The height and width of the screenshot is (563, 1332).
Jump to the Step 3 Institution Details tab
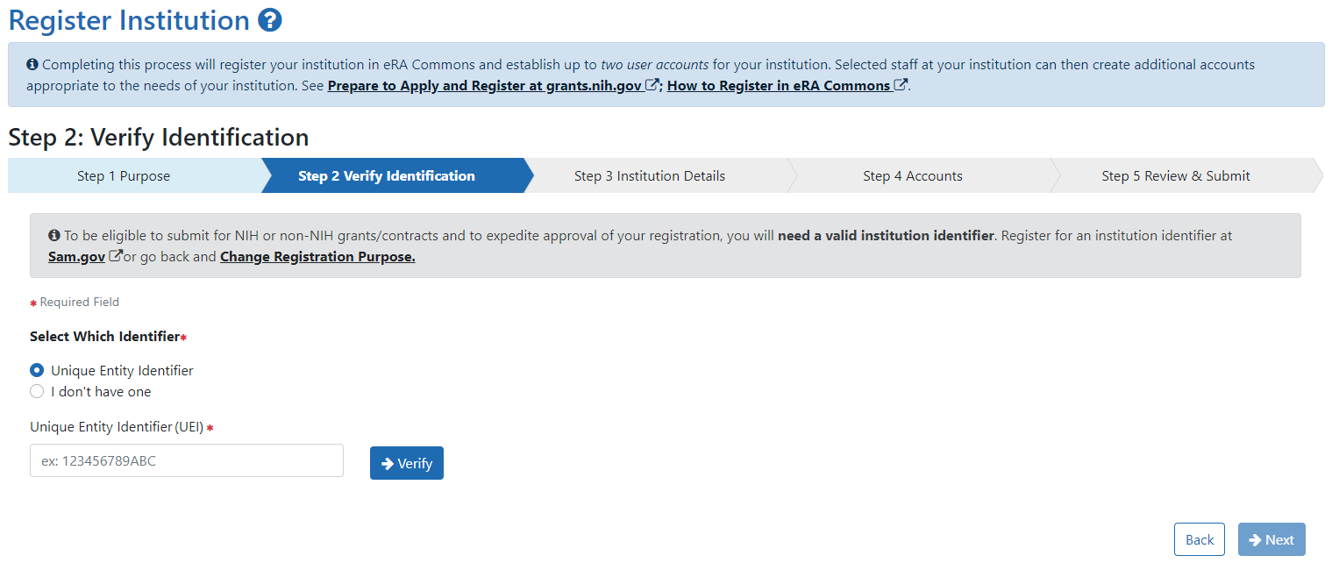(x=649, y=176)
